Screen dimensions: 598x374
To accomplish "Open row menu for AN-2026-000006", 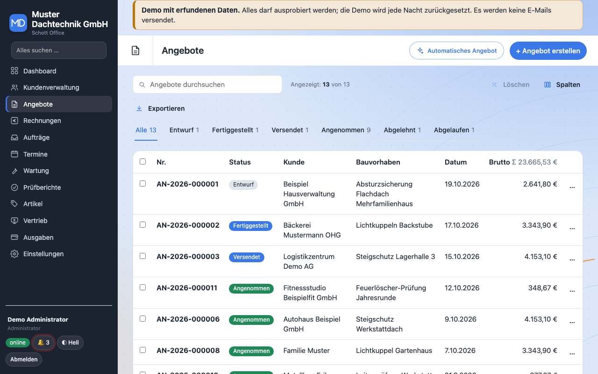I will coord(572,321).
